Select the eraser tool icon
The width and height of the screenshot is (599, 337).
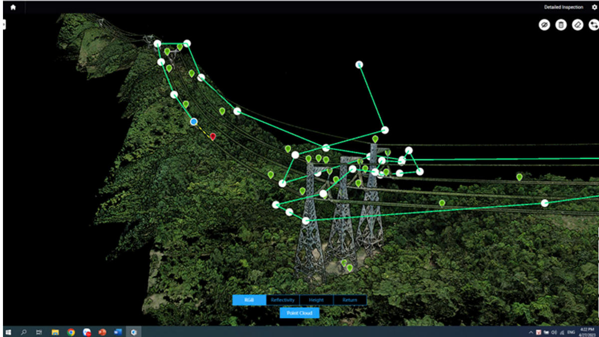578,25
